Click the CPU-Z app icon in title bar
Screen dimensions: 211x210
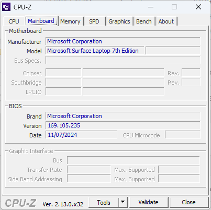pos(6,7)
